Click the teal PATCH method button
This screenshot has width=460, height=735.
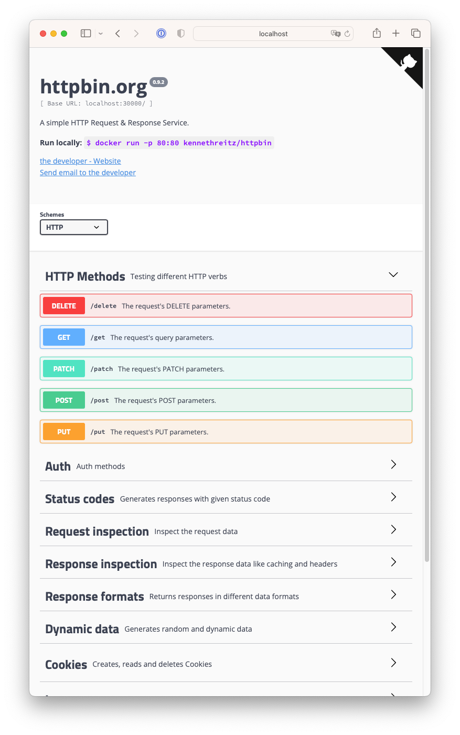coord(64,369)
